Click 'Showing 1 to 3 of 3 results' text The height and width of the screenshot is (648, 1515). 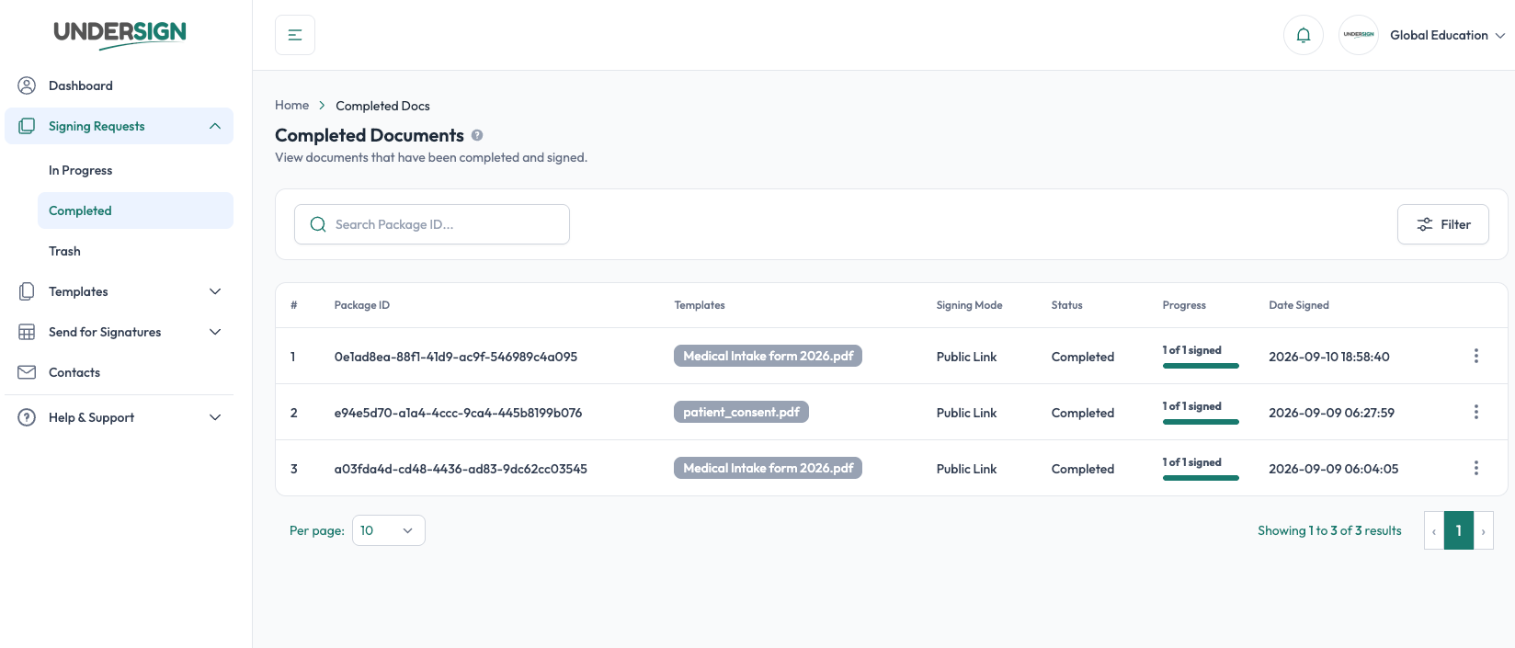pos(1329,530)
